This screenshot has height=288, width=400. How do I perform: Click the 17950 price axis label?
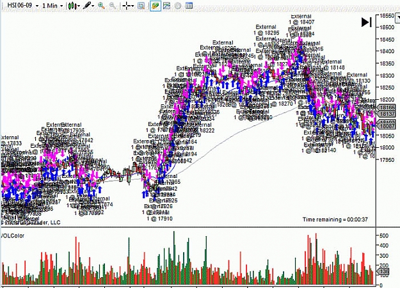coord(387,160)
